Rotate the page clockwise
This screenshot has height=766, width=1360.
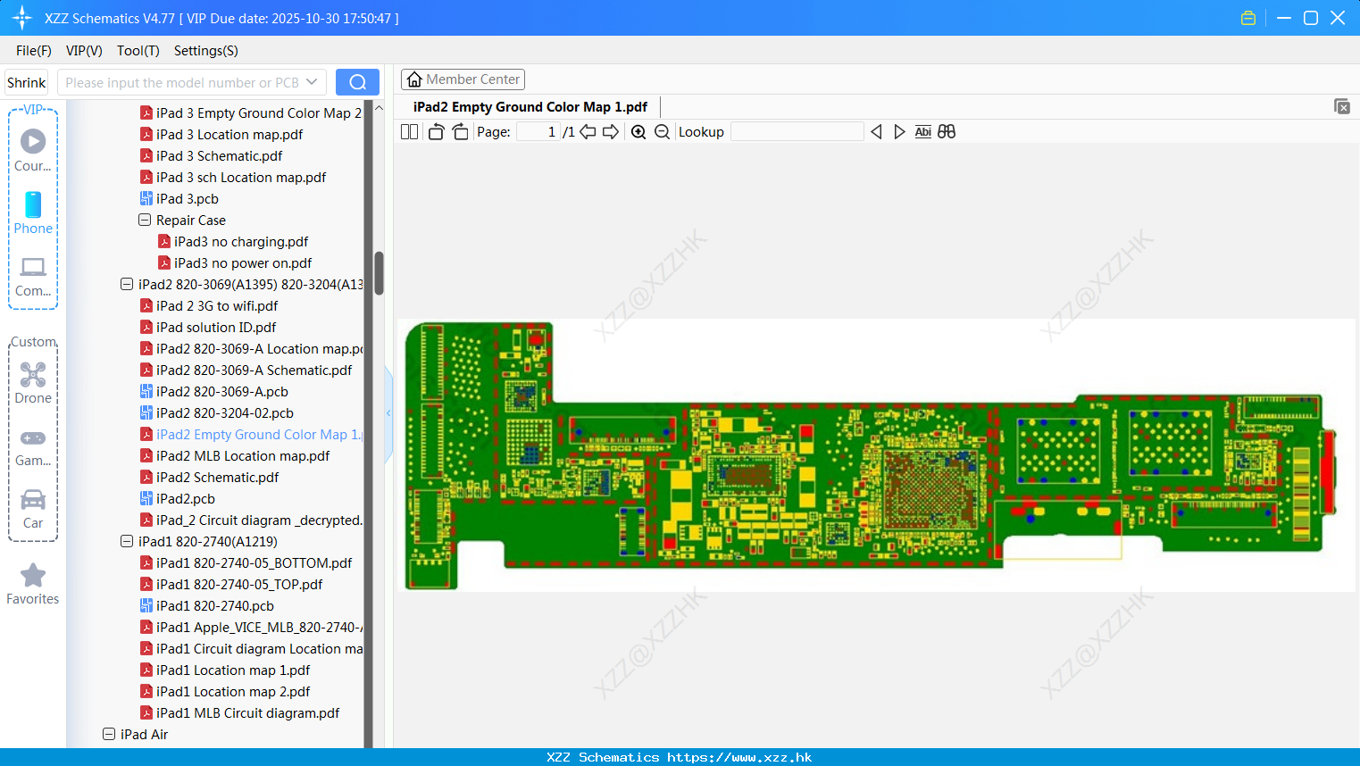click(x=460, y=132)
